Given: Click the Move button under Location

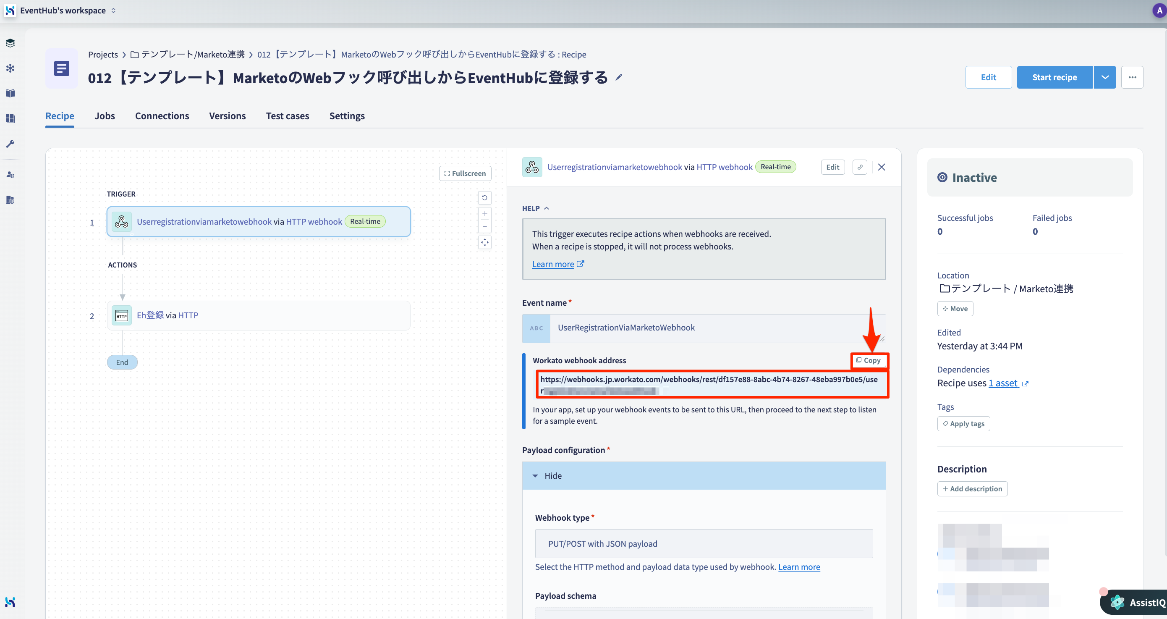Looking at the screenshot, I should [955, 309].
